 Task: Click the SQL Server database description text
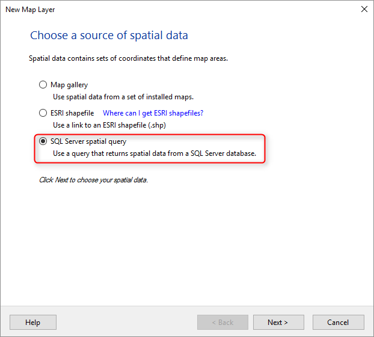click(x=155, y=153)
